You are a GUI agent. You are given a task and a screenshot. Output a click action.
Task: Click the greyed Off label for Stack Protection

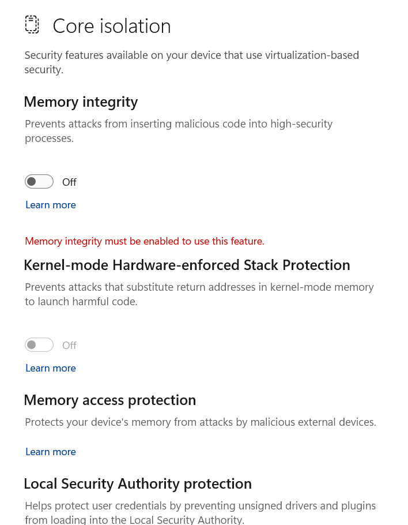pos(69,346)
